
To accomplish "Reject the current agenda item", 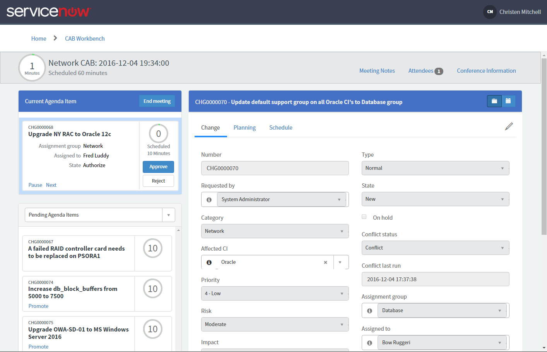I will (x=158, y=181).
